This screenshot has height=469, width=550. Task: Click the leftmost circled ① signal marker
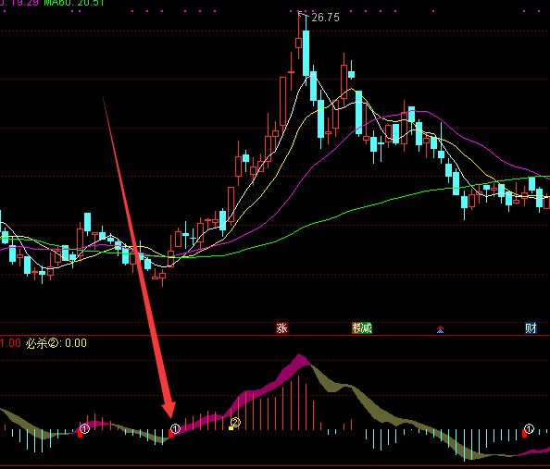84,428
